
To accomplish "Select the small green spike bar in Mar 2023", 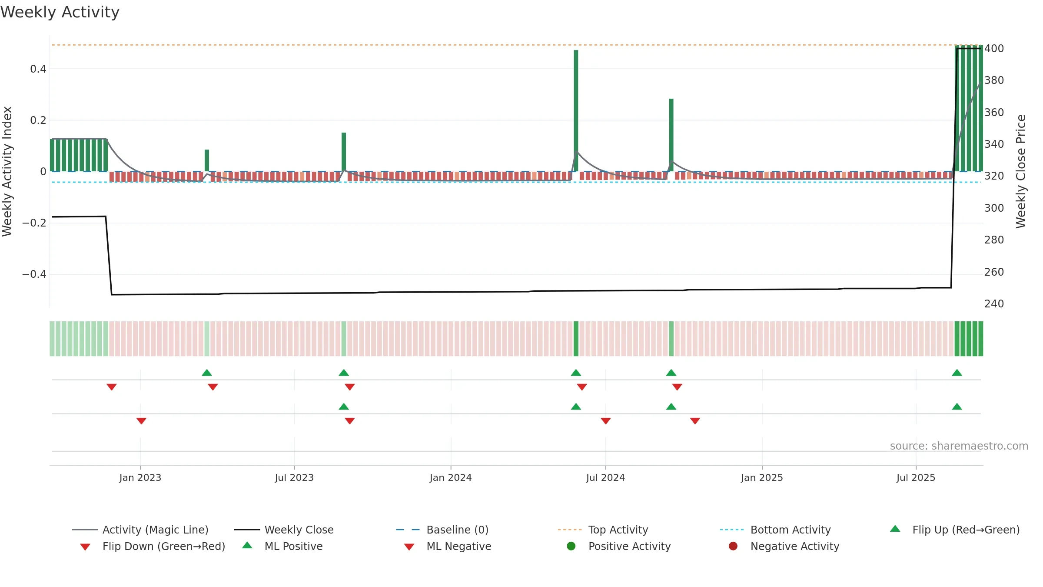I will (x=207, y=160).
